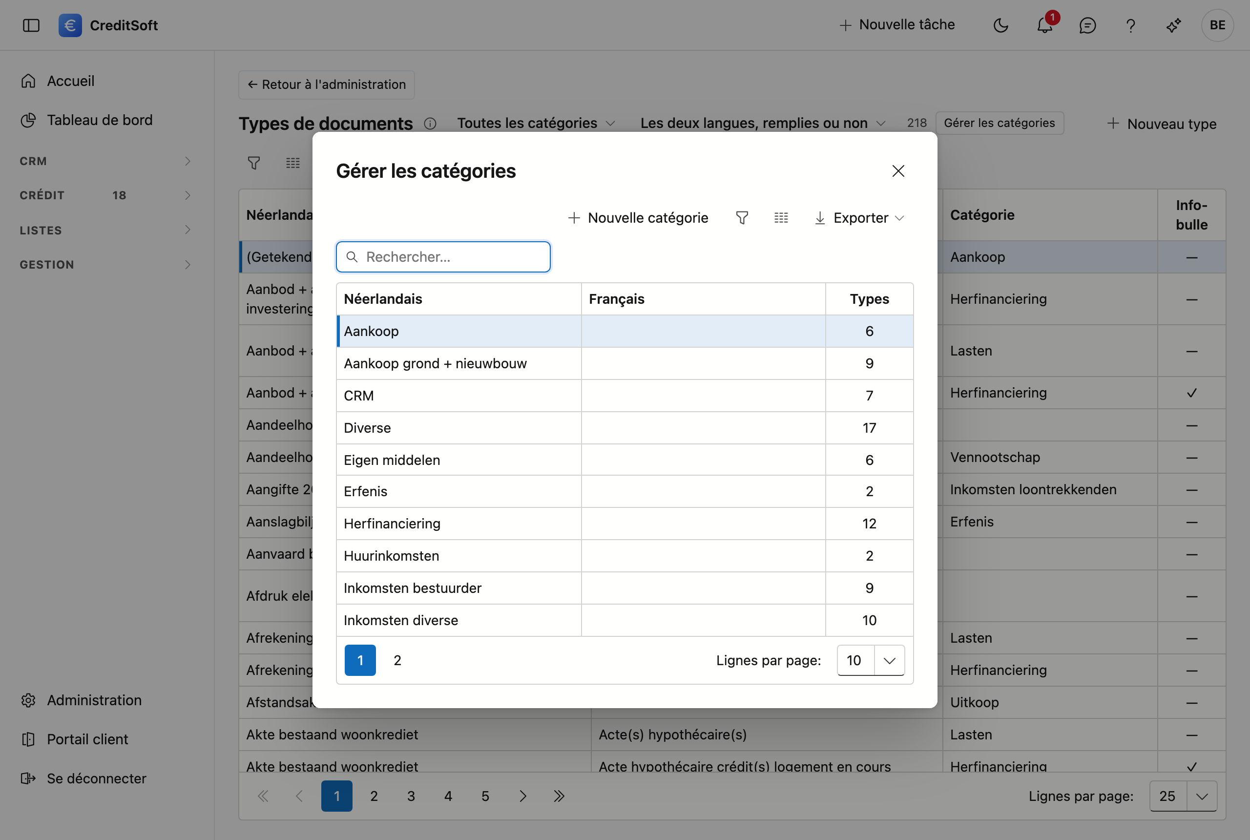Expand the CRÉDIT sidebar section

pyautogui.click(x=105, y=195)
